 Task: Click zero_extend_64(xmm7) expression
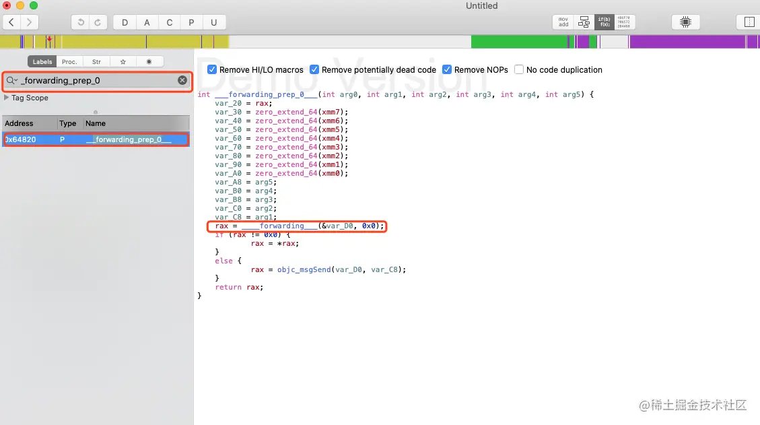click(300, 112)
